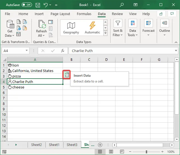The height and width of the screenshot is (155, 180).
Task: Select the Geography data type
Action: pyautogui.click(x=71, y=28)
